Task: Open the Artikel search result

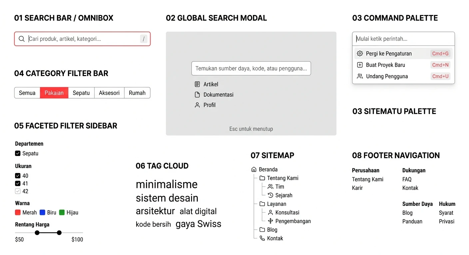Action: point(207,84)
